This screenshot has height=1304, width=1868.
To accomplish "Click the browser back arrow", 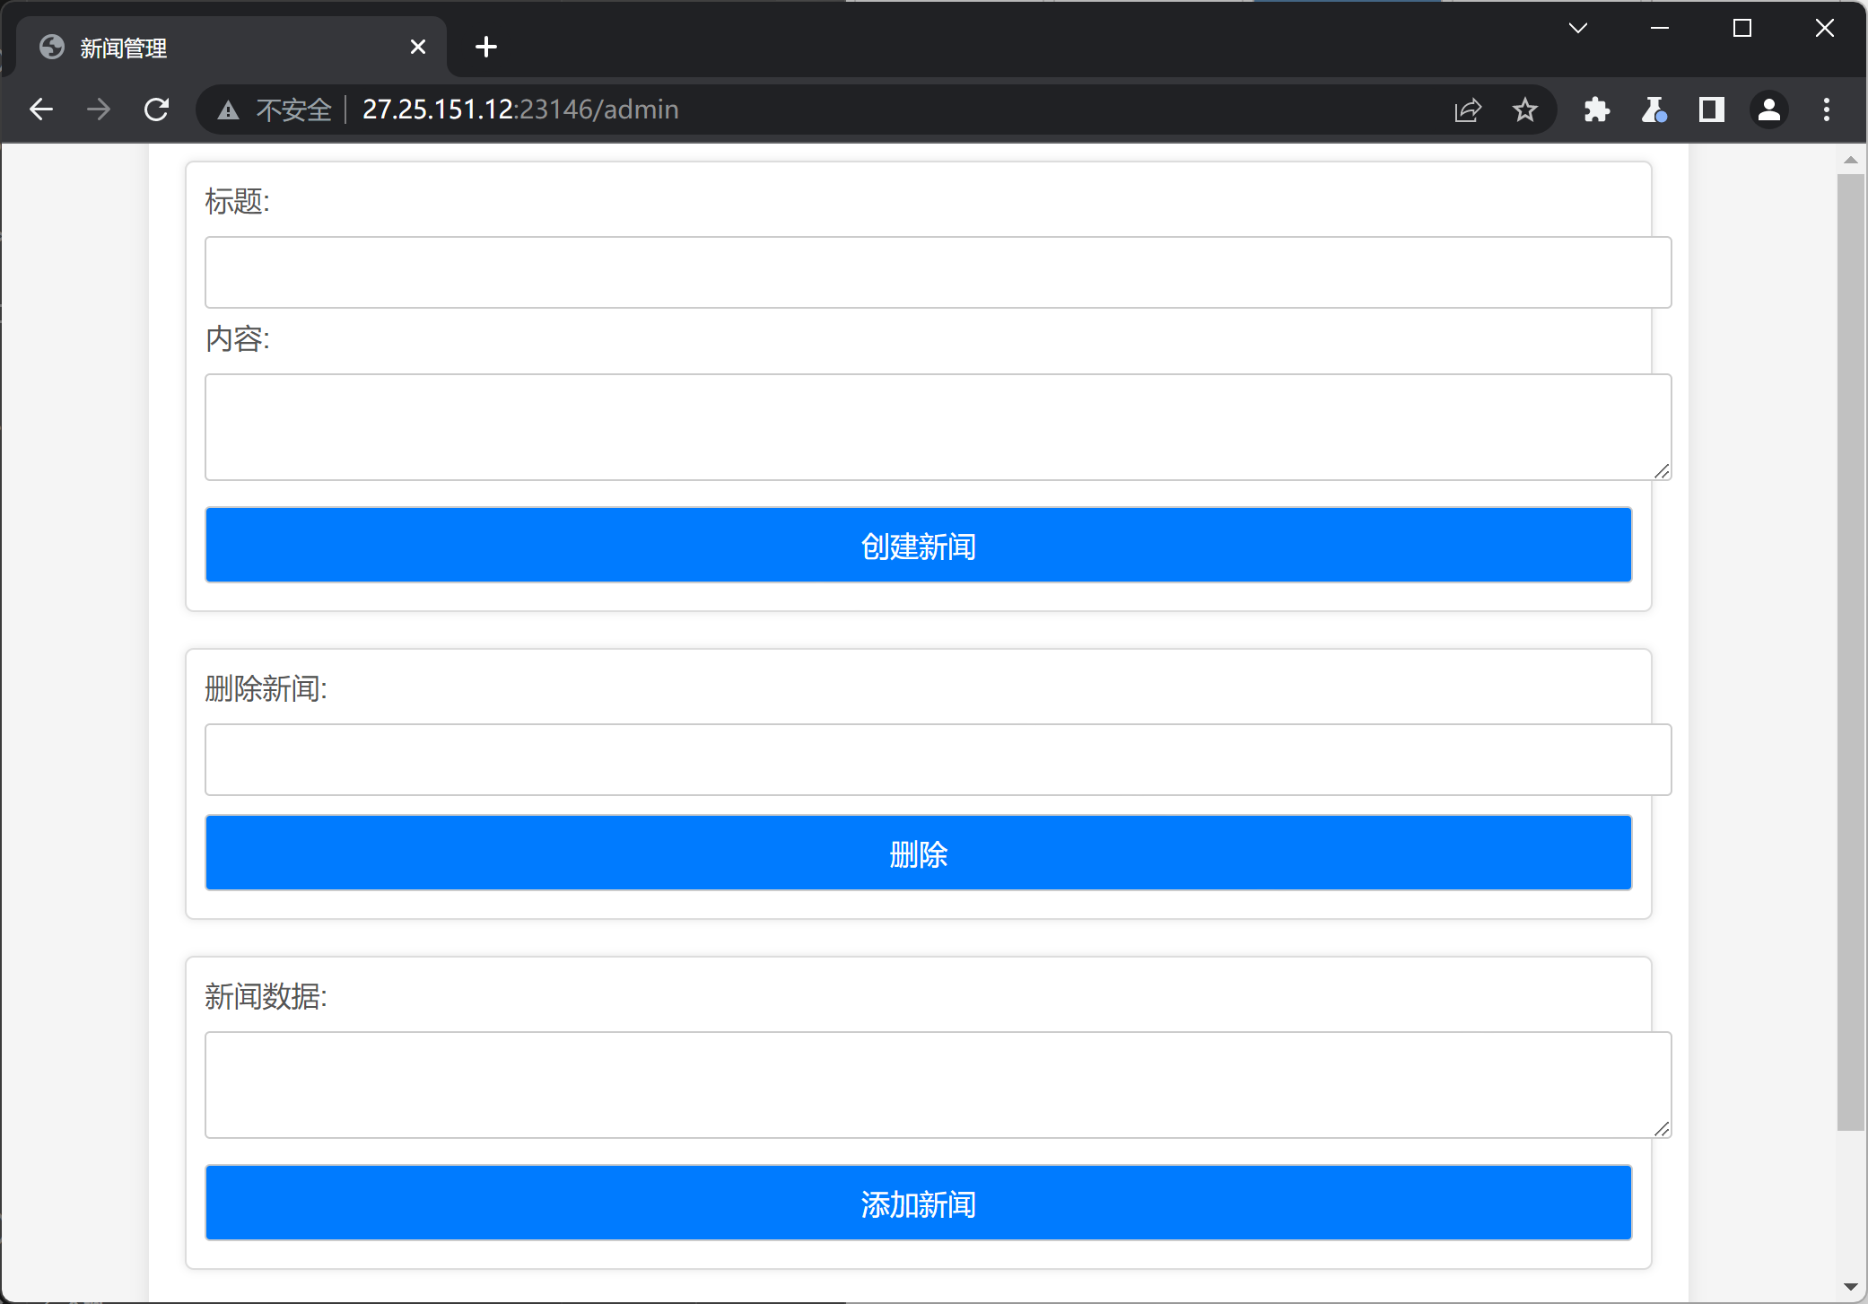I will pyautogui.click(x=41, y=109).
